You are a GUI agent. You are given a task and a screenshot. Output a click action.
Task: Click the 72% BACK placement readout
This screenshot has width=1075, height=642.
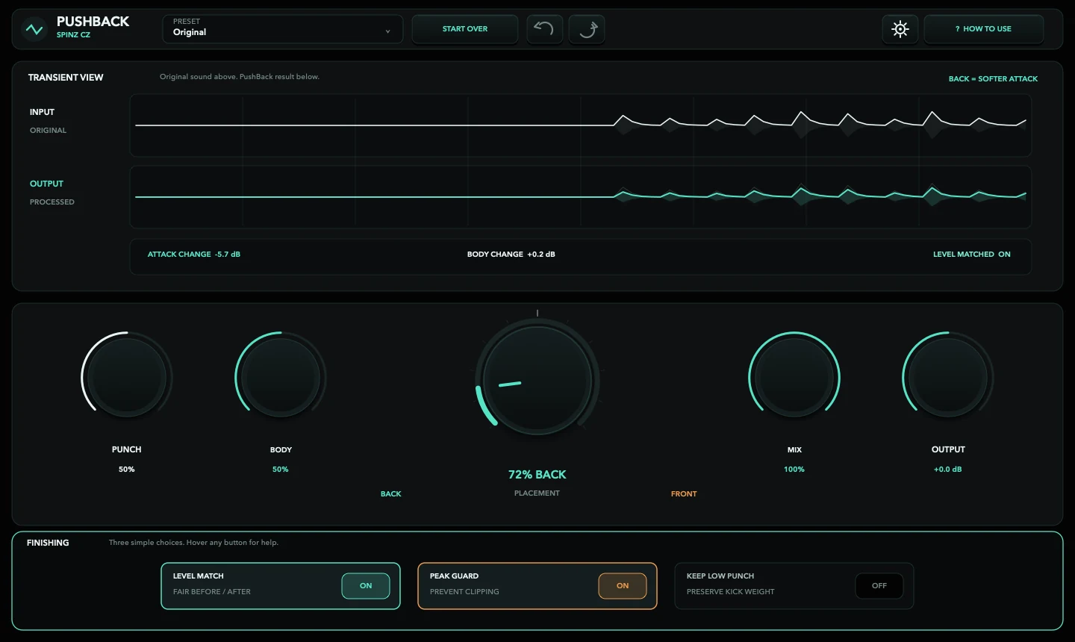pyautogui.click(x=537, y=475)
